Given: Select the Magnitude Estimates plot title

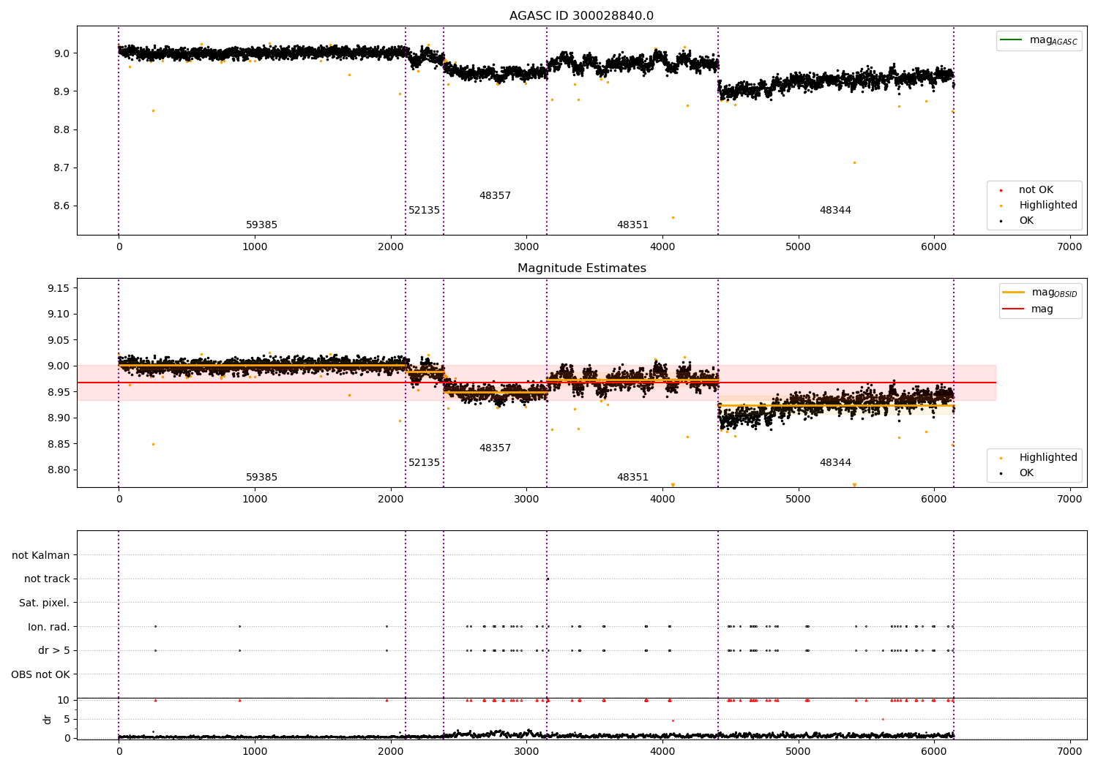Looking at the screenshot, I should tap(582, 268).
